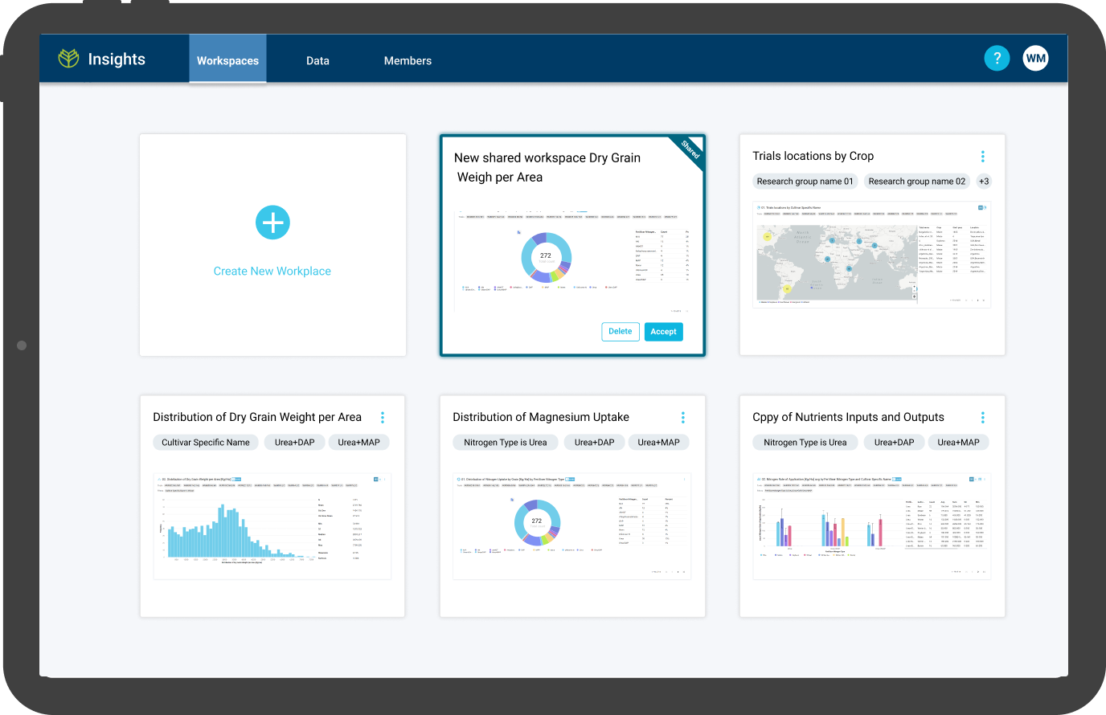Delete the shared workspace

click(620, 332)
